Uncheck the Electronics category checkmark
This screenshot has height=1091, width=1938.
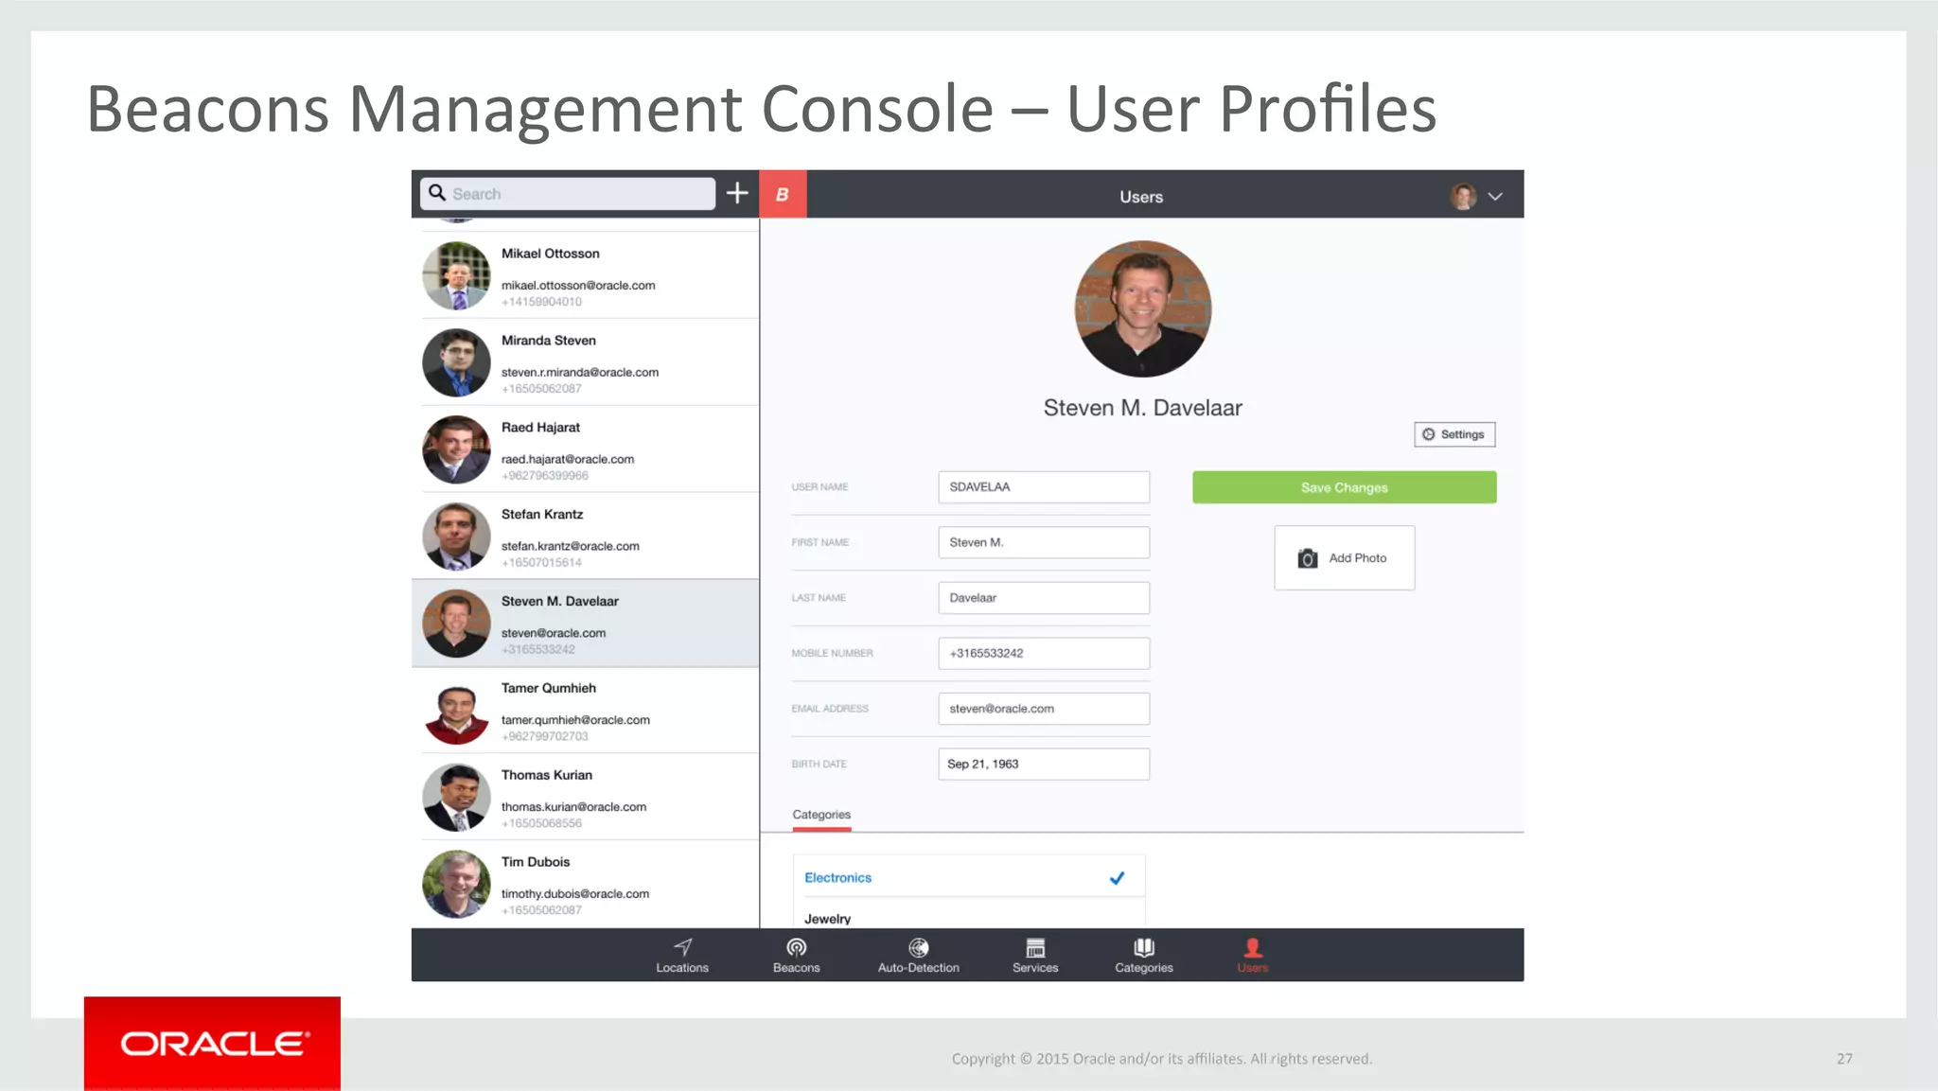tap(1117, 878)
